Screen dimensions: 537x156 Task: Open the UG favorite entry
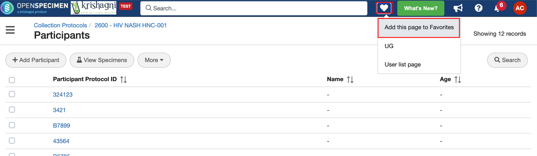click(389, 46)
